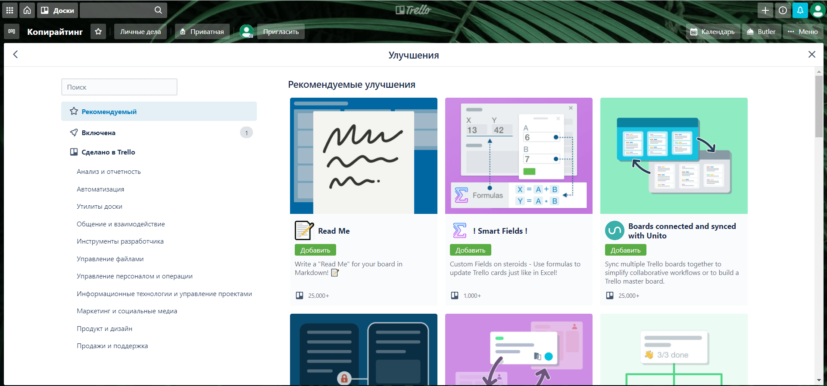Open Boards connected and synced with Unito title
Viewport: 827px width, 386px height.
click(x=682, y=231)
